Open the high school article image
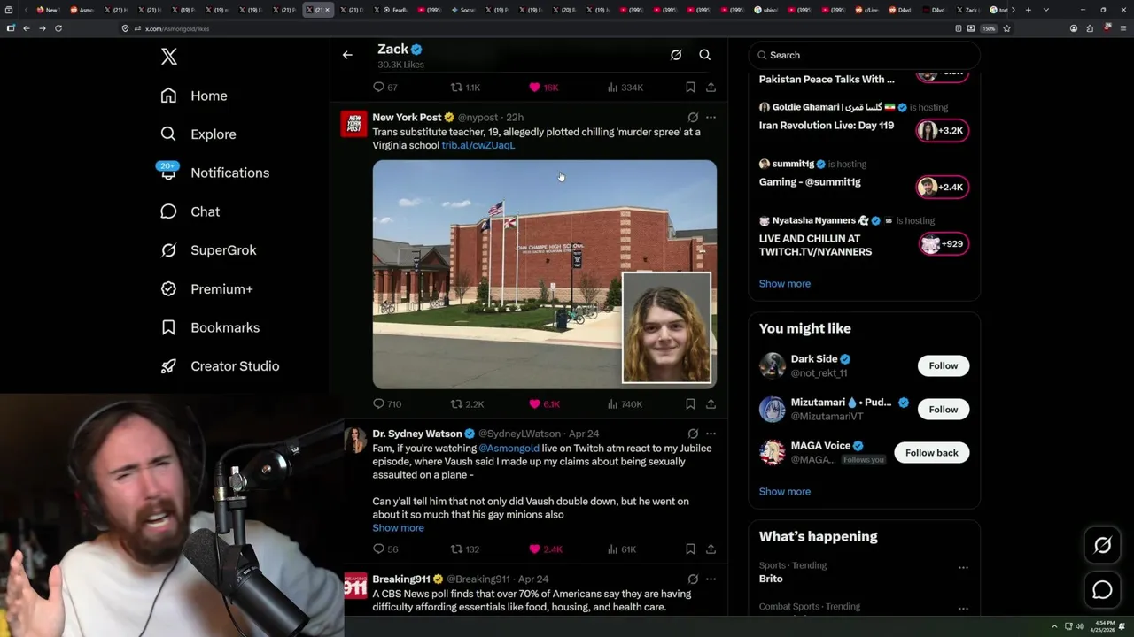The height and width of the screenshot is (637, 1134). (544, 274)
